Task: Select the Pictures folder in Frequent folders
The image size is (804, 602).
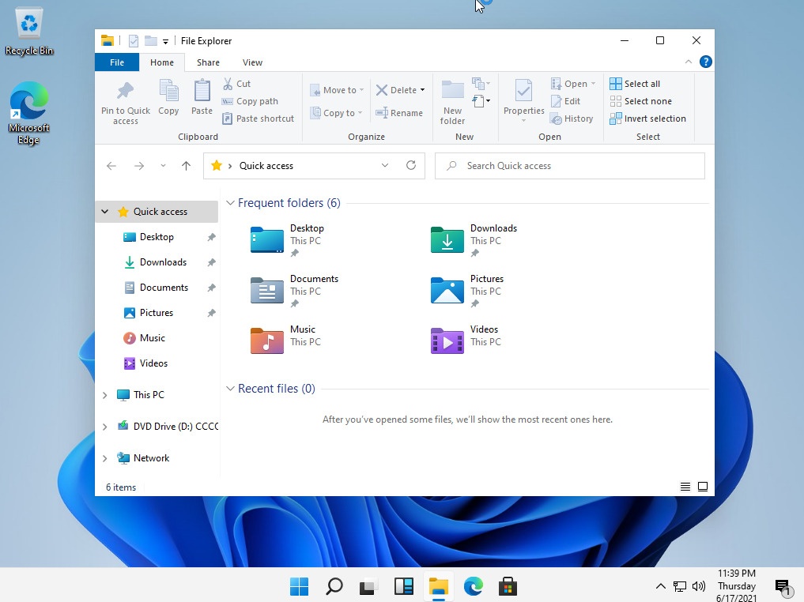Action: (x=467, y=291)
